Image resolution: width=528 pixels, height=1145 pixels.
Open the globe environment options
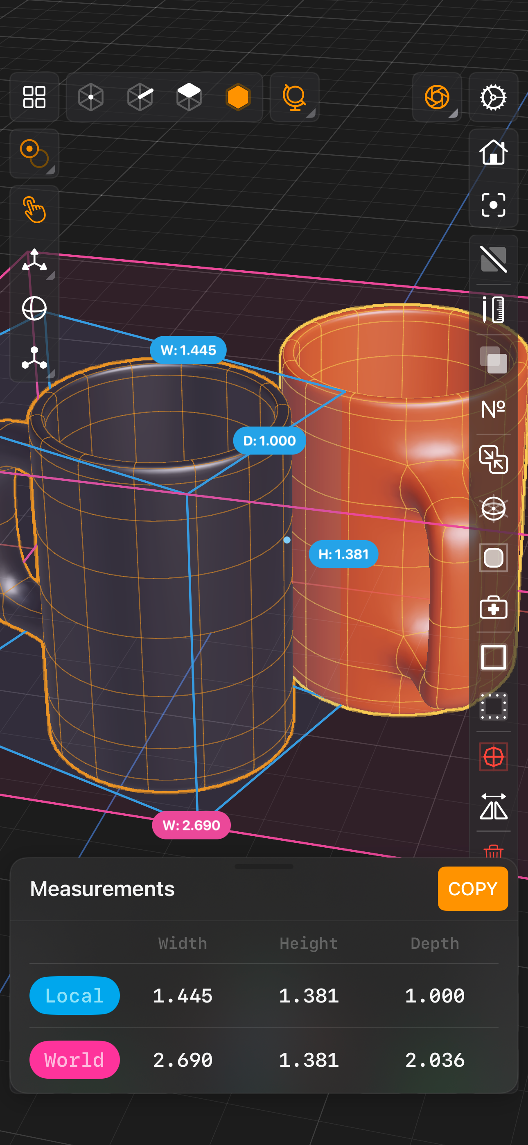point(295,97)
